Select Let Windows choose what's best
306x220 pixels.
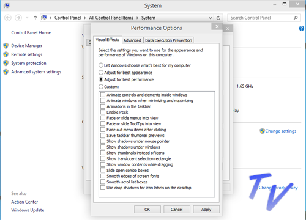(x=144, y=65)
